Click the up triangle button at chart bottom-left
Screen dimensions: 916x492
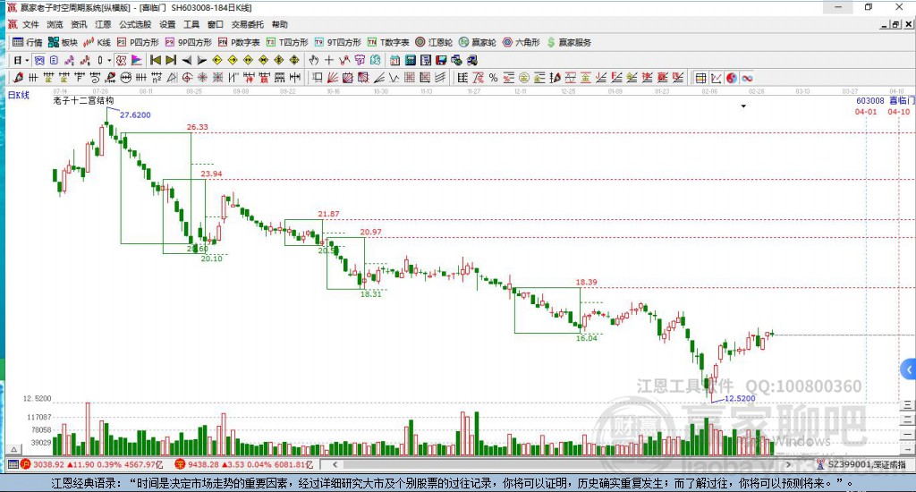[x=14, y=449]
